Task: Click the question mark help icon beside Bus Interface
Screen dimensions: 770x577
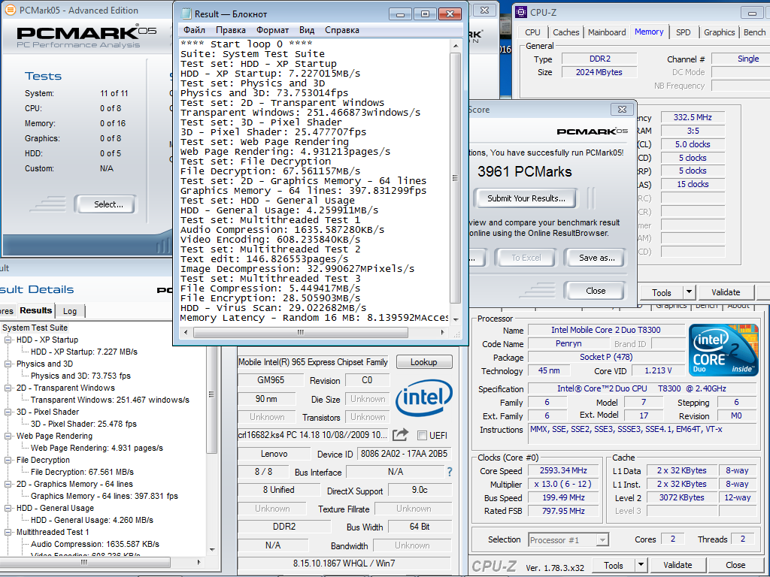Action: (x=450, y=472)
